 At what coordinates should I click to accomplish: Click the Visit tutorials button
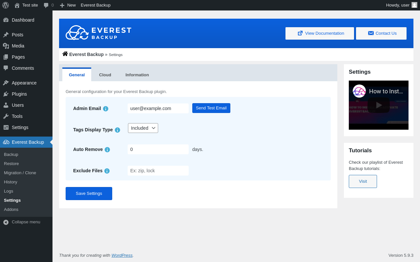(363, 181)
